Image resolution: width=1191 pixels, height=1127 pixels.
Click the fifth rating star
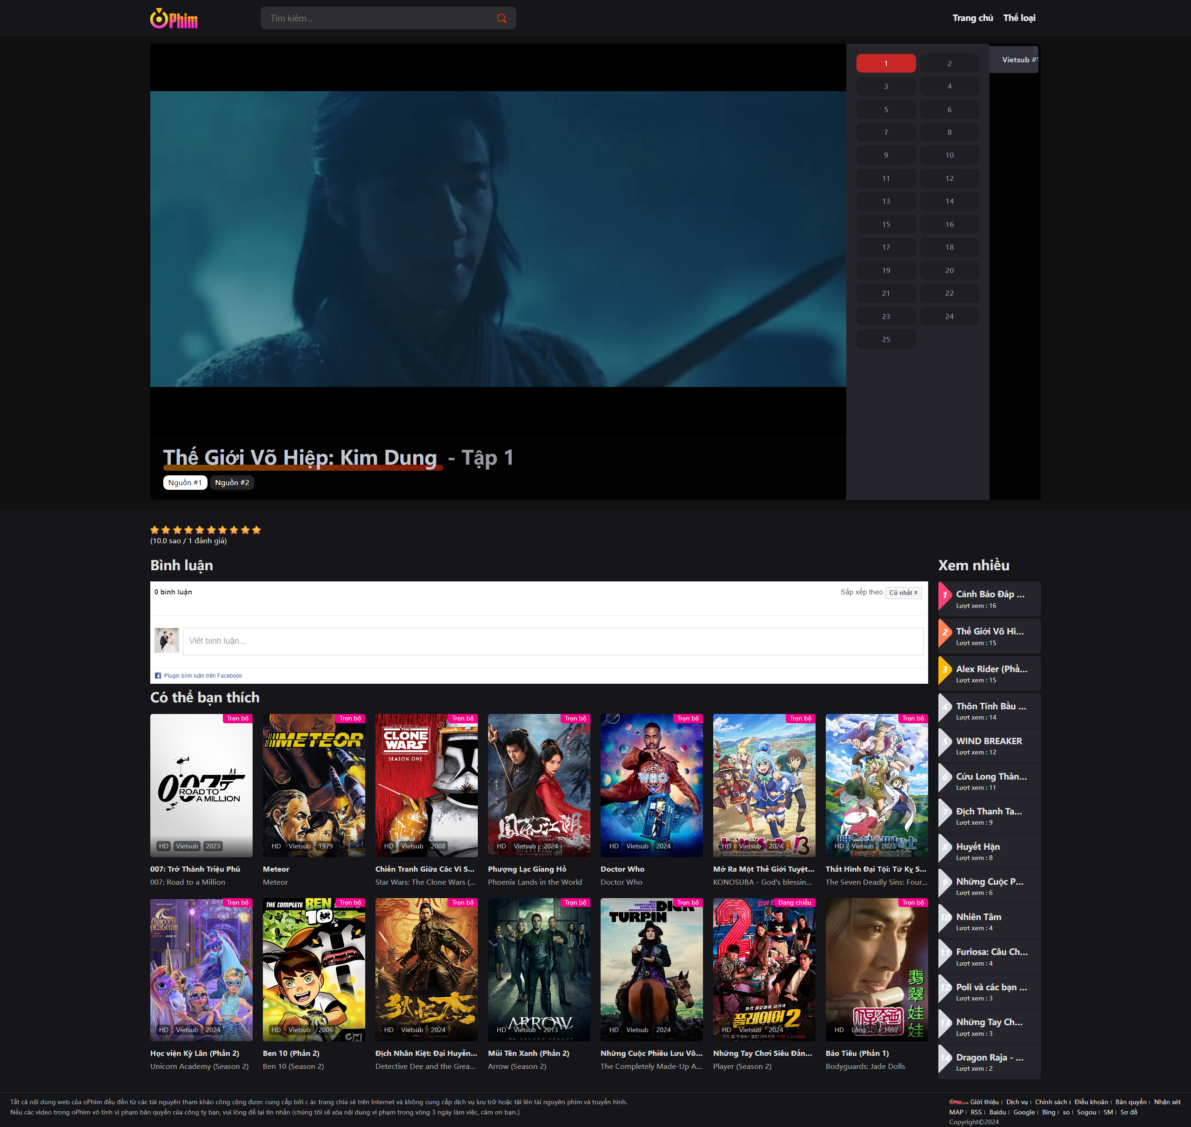point(200,530)
